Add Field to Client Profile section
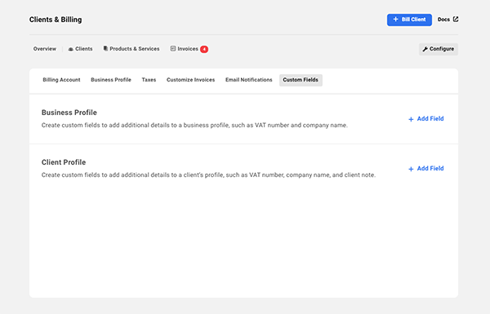Screen dimensions: 490x314 coord(426,169)
